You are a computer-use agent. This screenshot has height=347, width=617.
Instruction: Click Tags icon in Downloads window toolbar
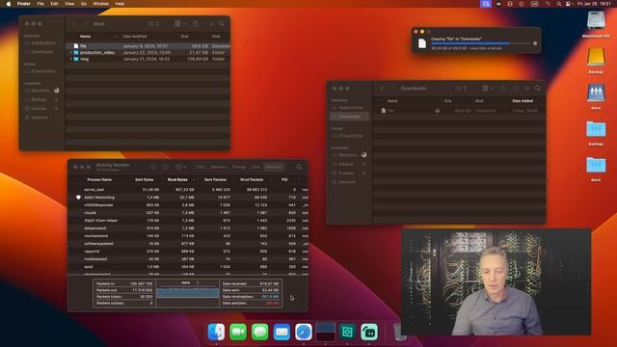click(x=516, y=89)
